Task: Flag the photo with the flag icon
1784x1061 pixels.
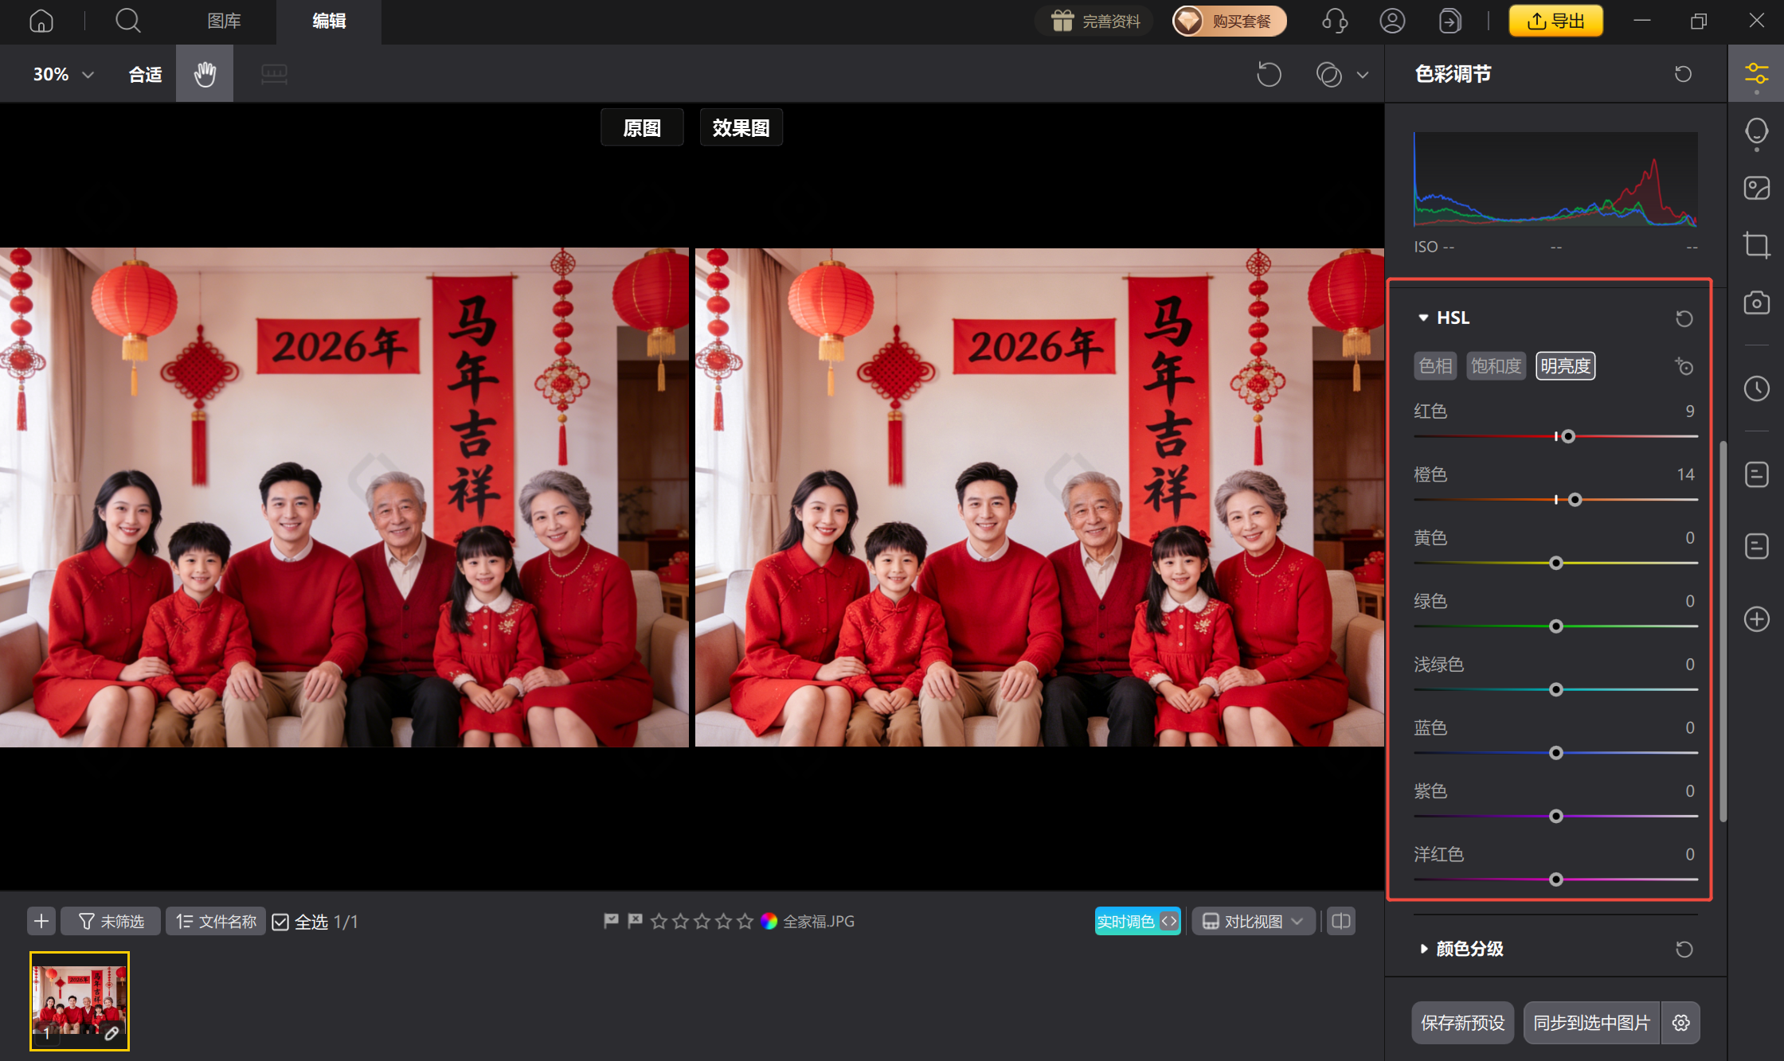Action: (610, 921)
